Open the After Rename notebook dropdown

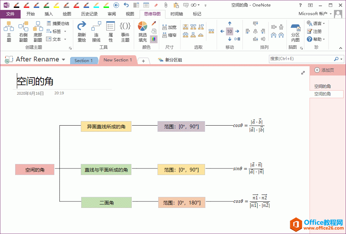click(x=64, y=60)
